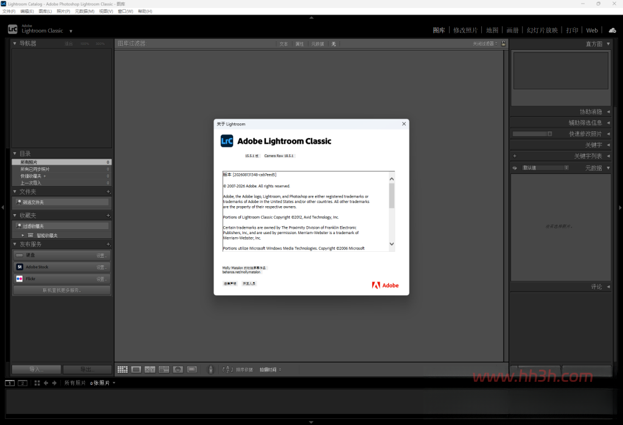
Task: Select the 属性 library filter
Action: tap(299, 44)
